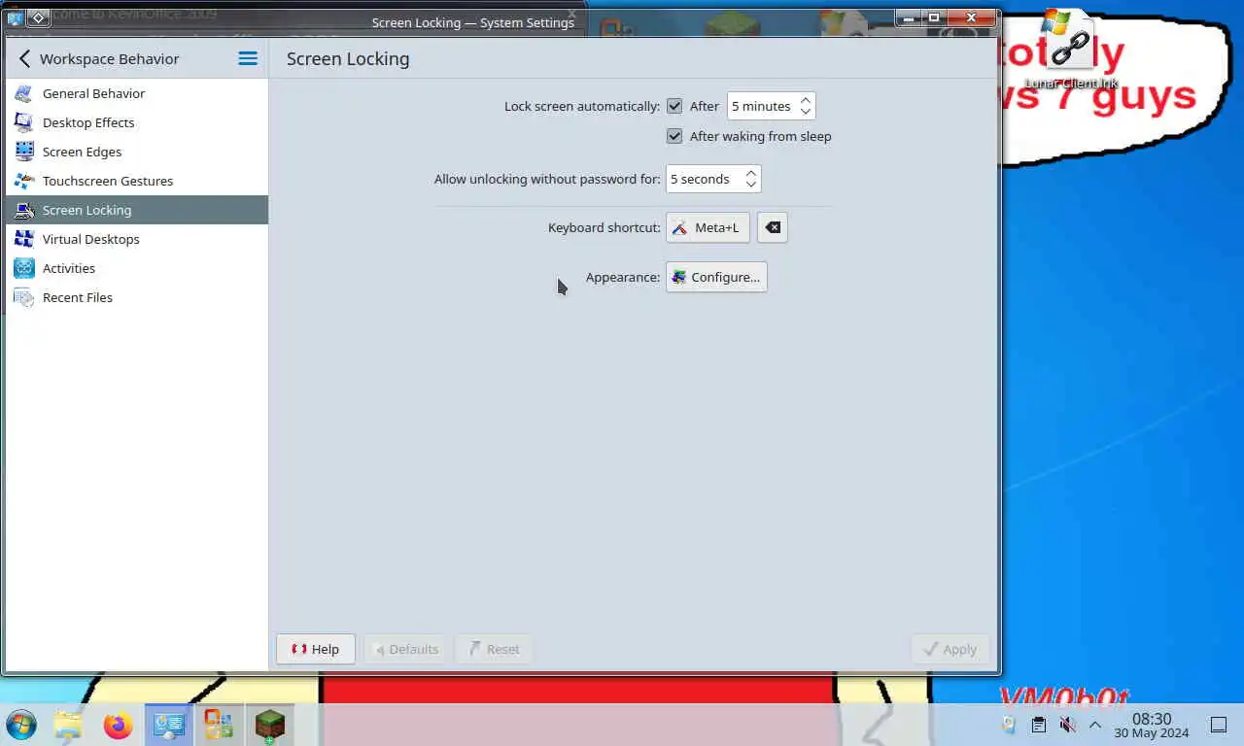Open General Behavior settings
The height and width of the screenshot is (746, 1244).
[136, 93]
